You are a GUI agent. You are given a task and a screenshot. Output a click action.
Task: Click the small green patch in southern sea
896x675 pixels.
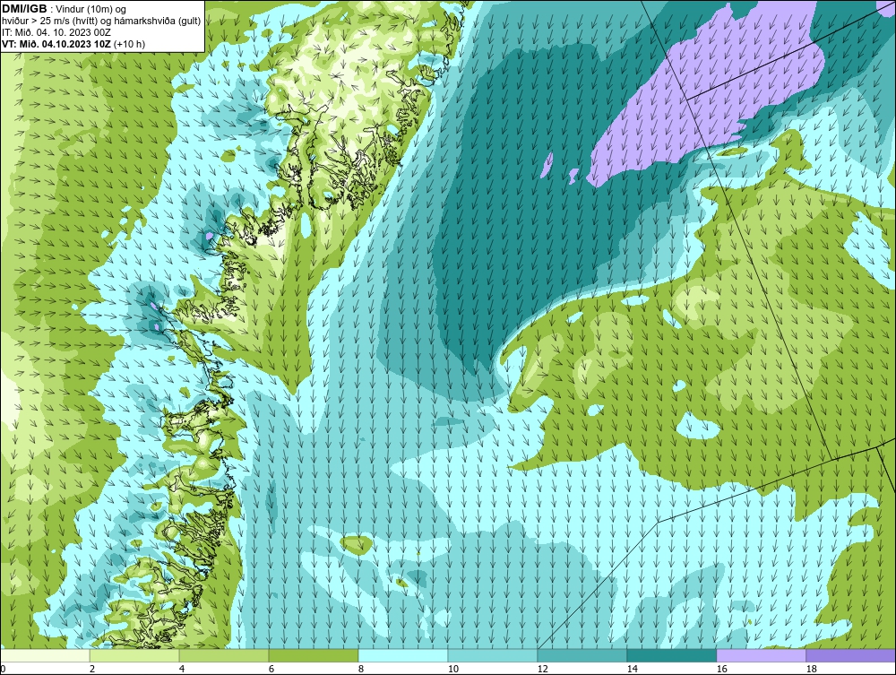coord(357,545)
